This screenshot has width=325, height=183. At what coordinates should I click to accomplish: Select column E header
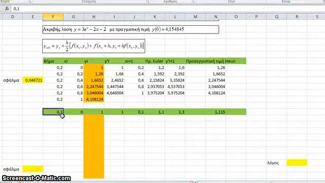pos(32,17)
